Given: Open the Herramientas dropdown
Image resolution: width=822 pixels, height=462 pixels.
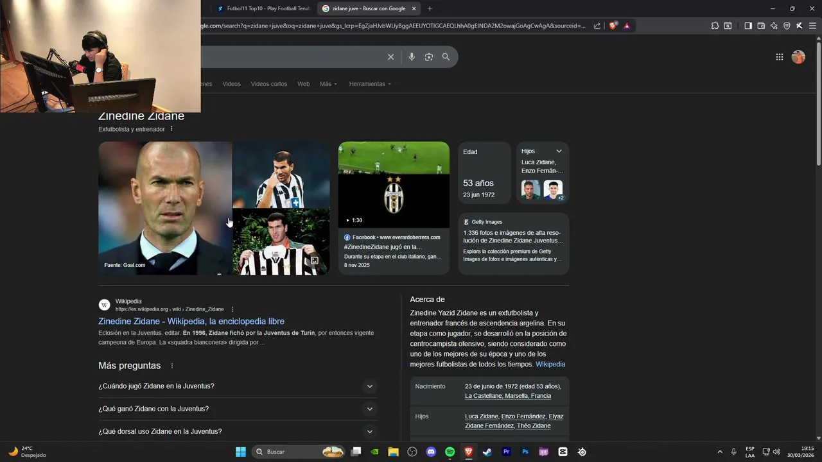Looking at the screenshot, I should click(x=370, y=84).
